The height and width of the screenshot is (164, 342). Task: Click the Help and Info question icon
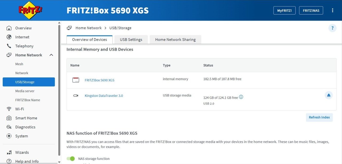pyautogui.click(x=9, y=161)
